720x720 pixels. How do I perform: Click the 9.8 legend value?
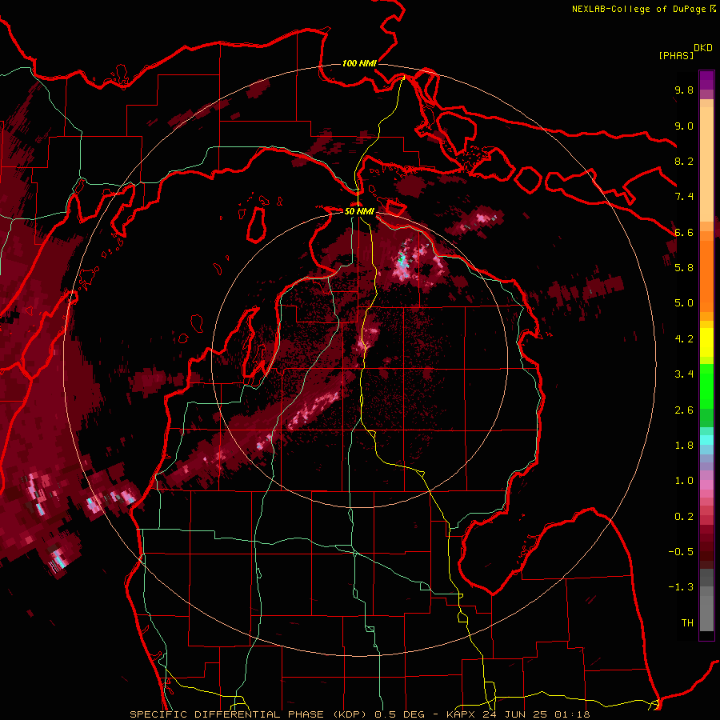(684, 90)
